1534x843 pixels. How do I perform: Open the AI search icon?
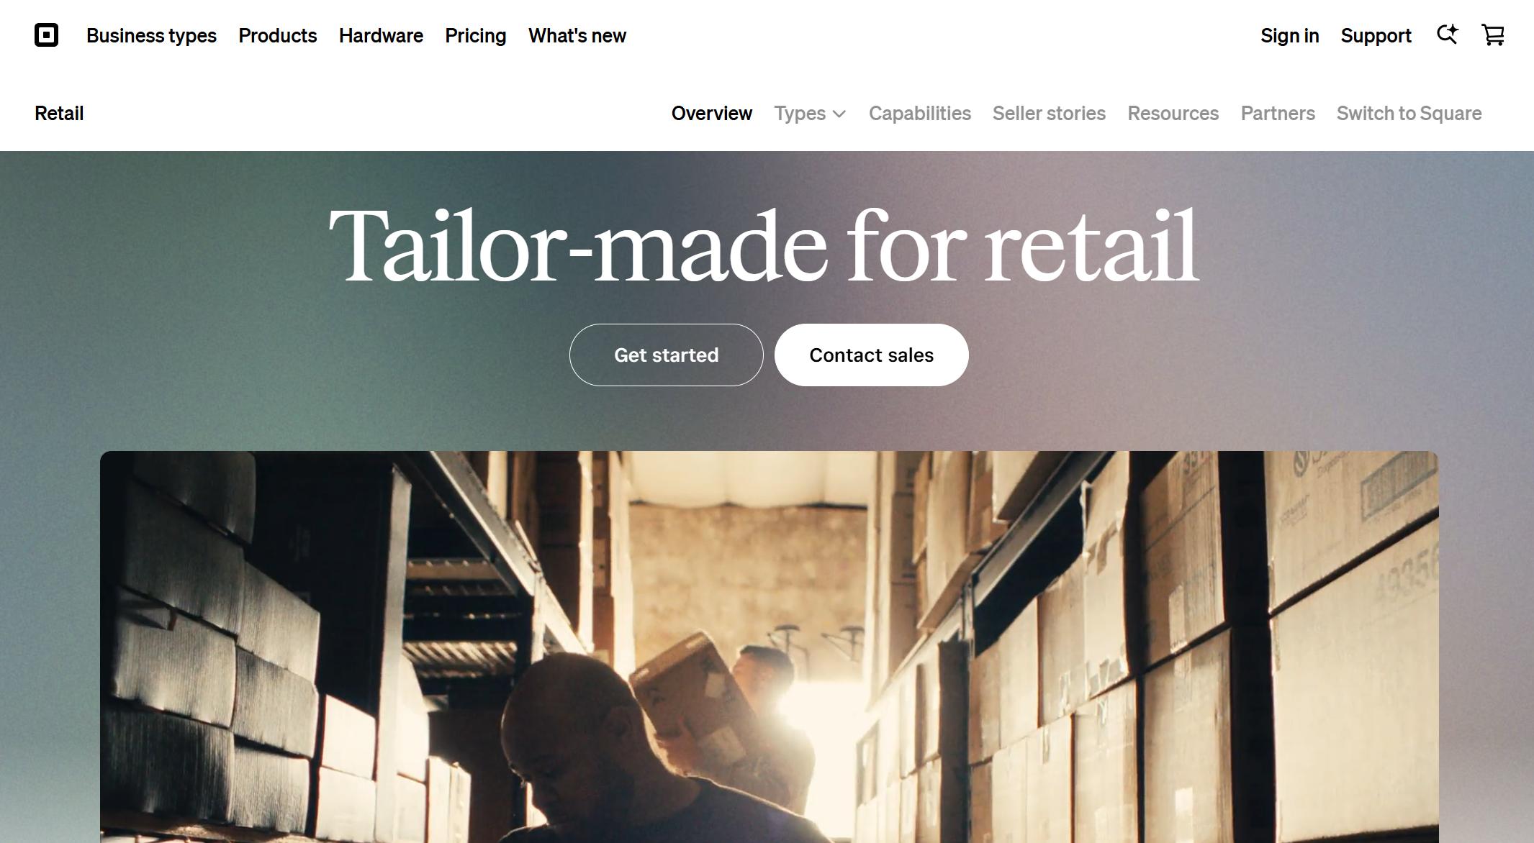pyautogui.click(x=1448, y=35)
